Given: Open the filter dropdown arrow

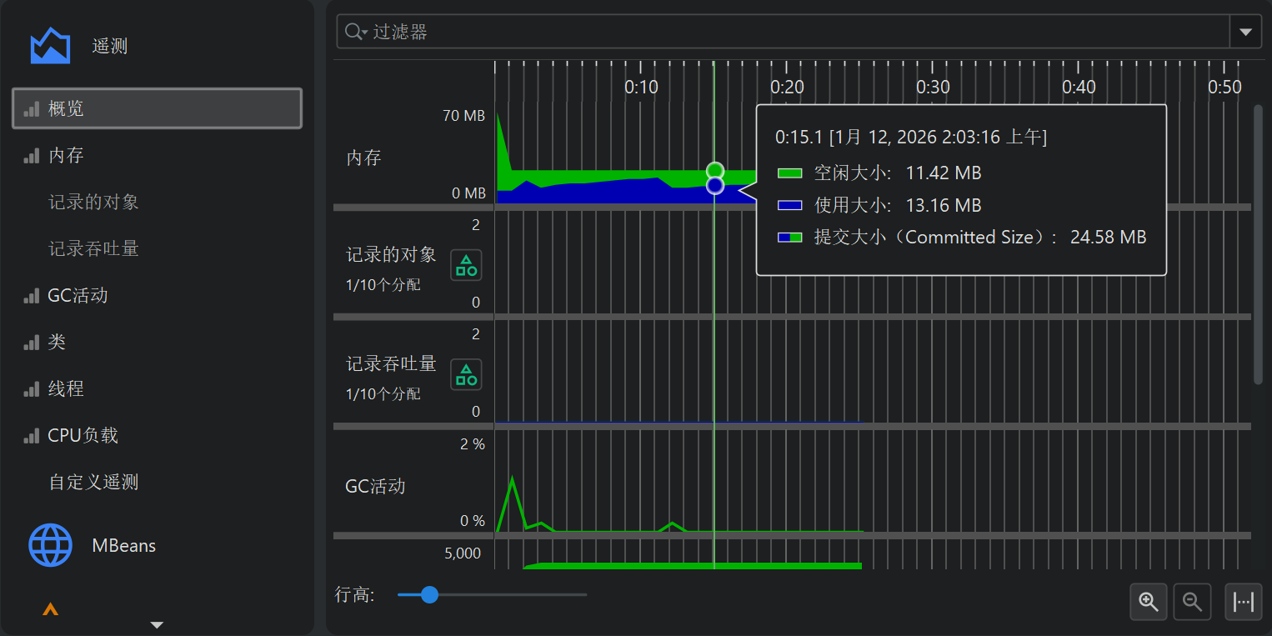Looking at the screenshot, I should coord(1245,32).
